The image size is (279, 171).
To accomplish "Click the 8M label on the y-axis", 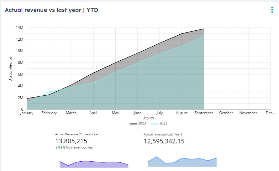I will tap(20, 63).
